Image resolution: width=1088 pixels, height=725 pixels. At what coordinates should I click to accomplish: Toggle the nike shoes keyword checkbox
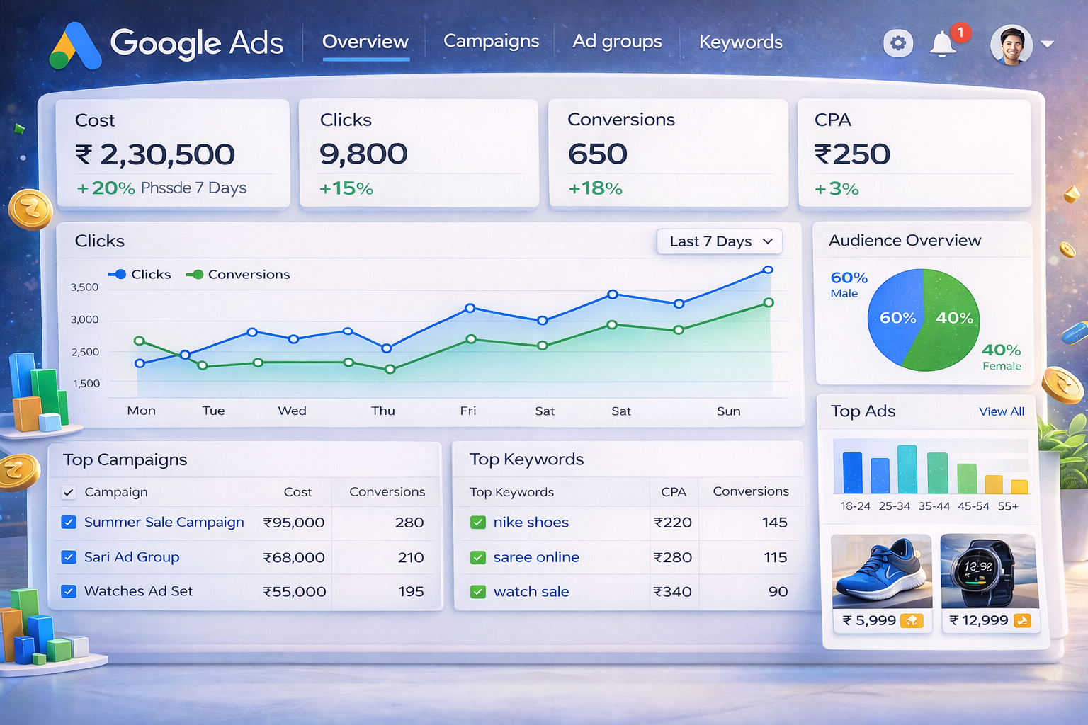(478, 523)
